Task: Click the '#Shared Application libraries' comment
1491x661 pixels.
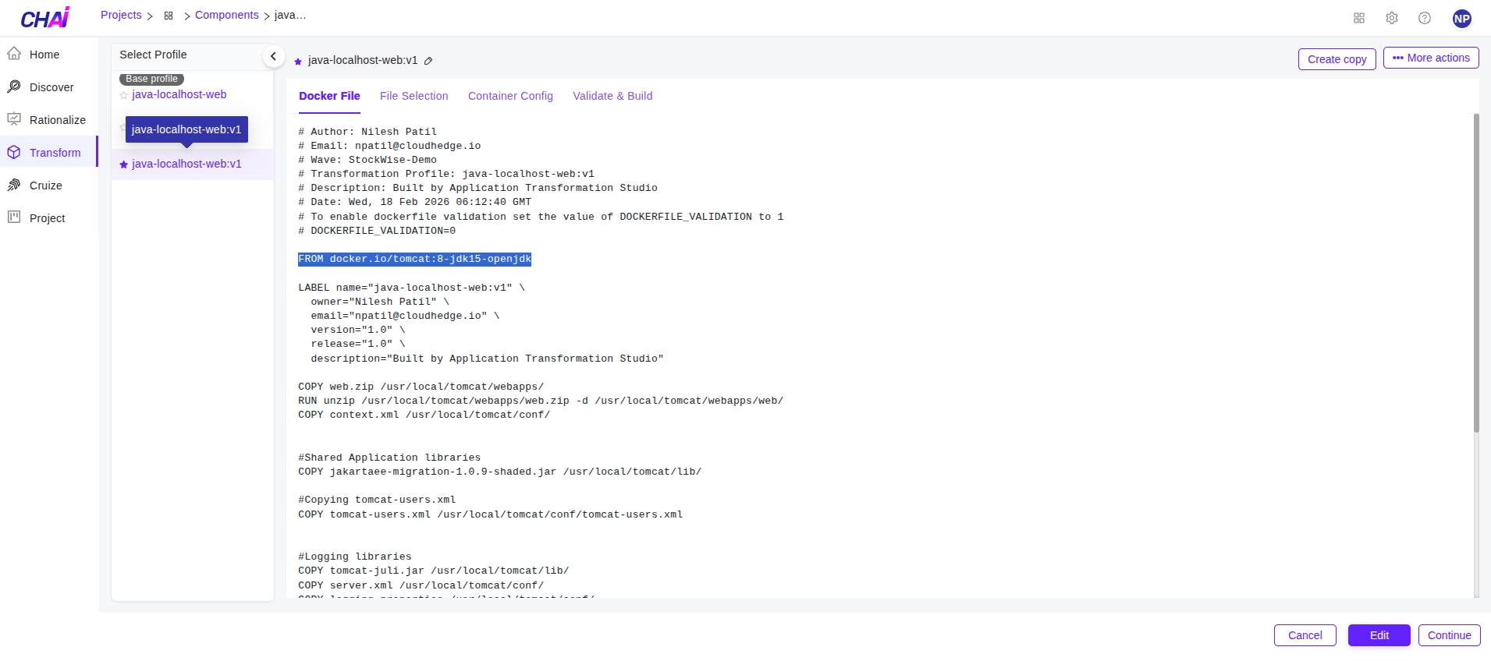Action: [x=389, y=458]
